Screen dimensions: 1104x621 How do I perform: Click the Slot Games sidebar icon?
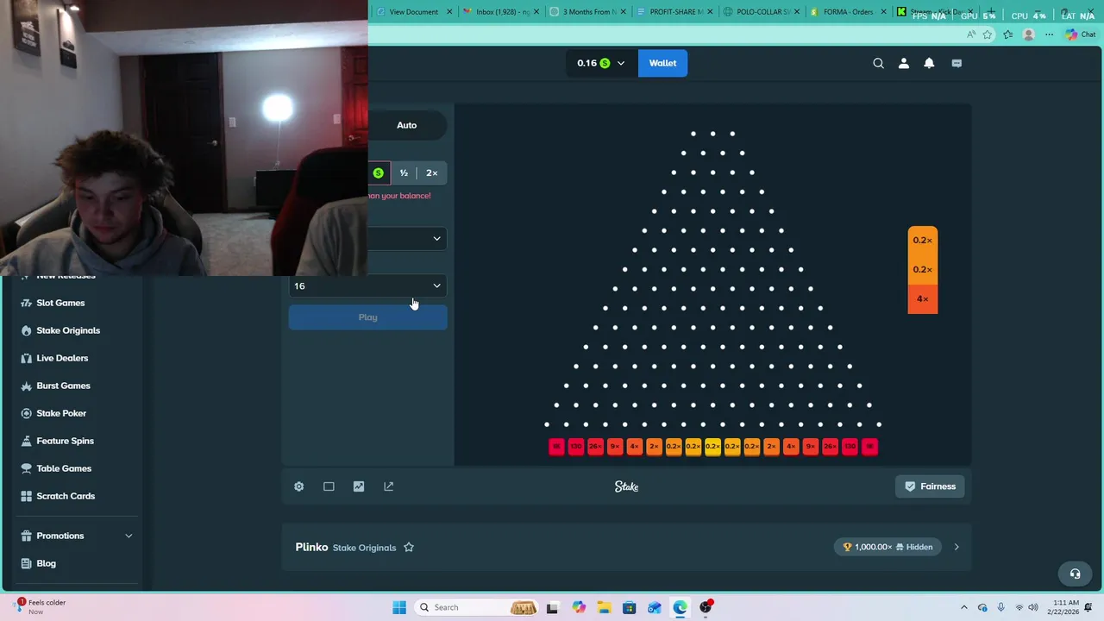point(26,303)
